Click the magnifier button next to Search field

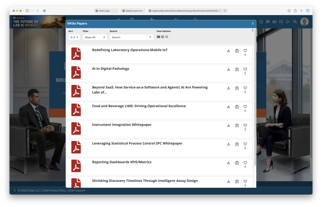click(150, 37)
